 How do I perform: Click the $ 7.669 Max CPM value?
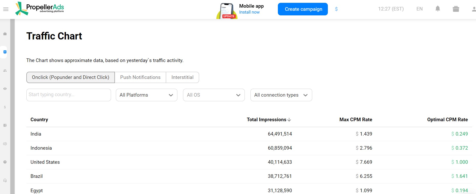click(x=364, y=162)
